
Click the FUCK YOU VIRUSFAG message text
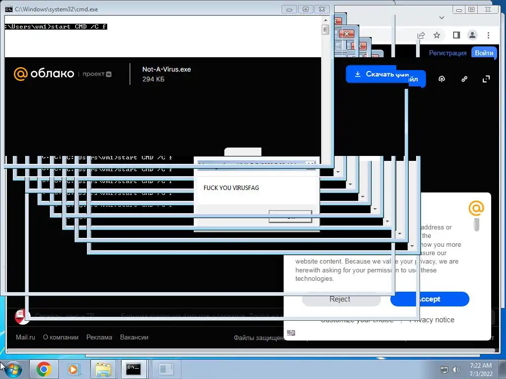click(x=231, y=188)
